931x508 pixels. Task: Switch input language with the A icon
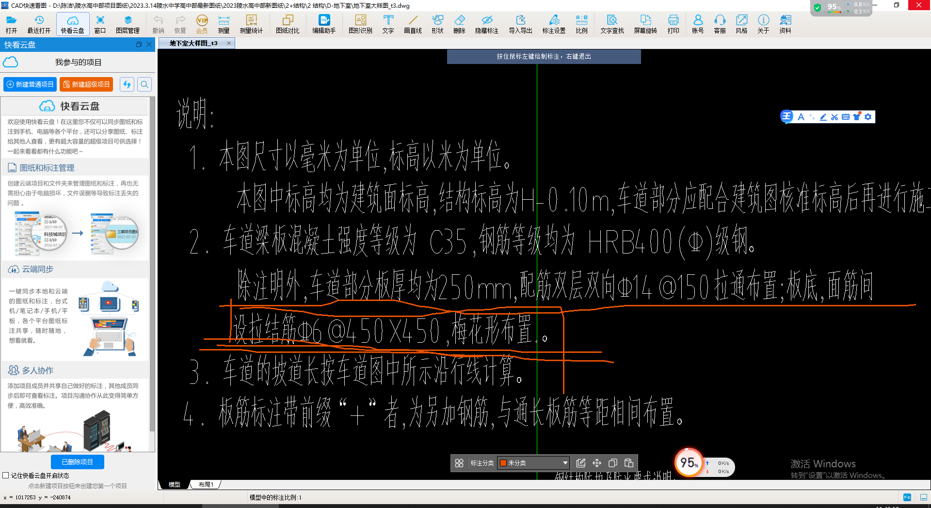[801, 117]
